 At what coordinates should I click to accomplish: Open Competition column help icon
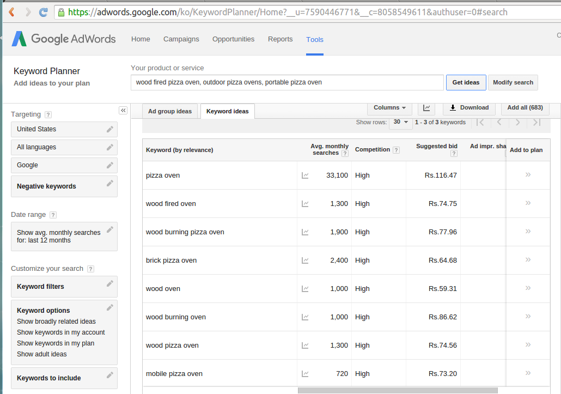(x=396, y=150)
